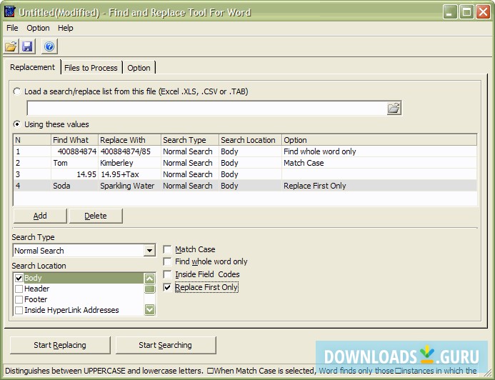This screenshot has height=380, width=495.
Task: Select the row finding 'Soda'
Action: pyautogui.click(x=245, y=186)
